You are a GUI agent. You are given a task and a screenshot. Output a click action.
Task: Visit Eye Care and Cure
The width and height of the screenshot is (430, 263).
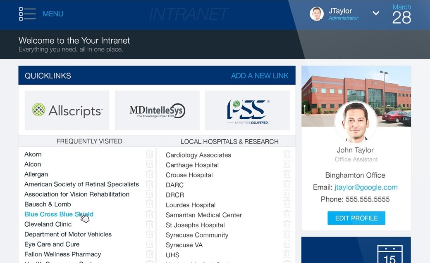[52, 244]
